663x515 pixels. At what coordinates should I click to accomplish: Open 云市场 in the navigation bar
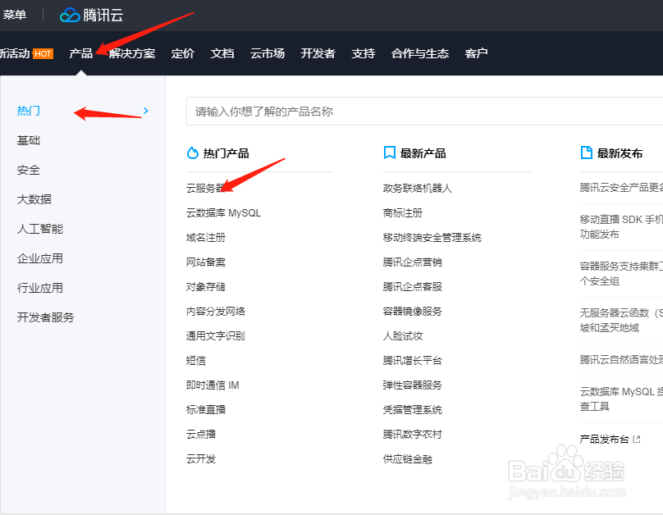click(x=267, y=53)
